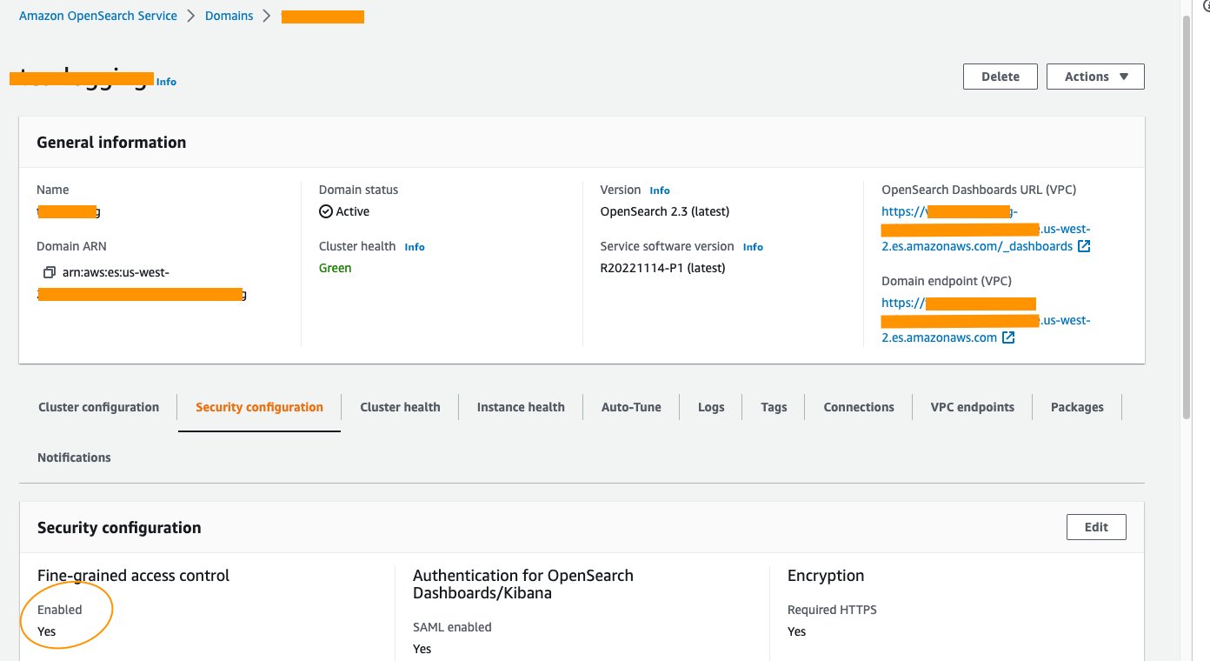Go to the Auto-Tune tab
Image resolution: width=1210 pixels, height=661 pixels.
click(x=631, y=407)
